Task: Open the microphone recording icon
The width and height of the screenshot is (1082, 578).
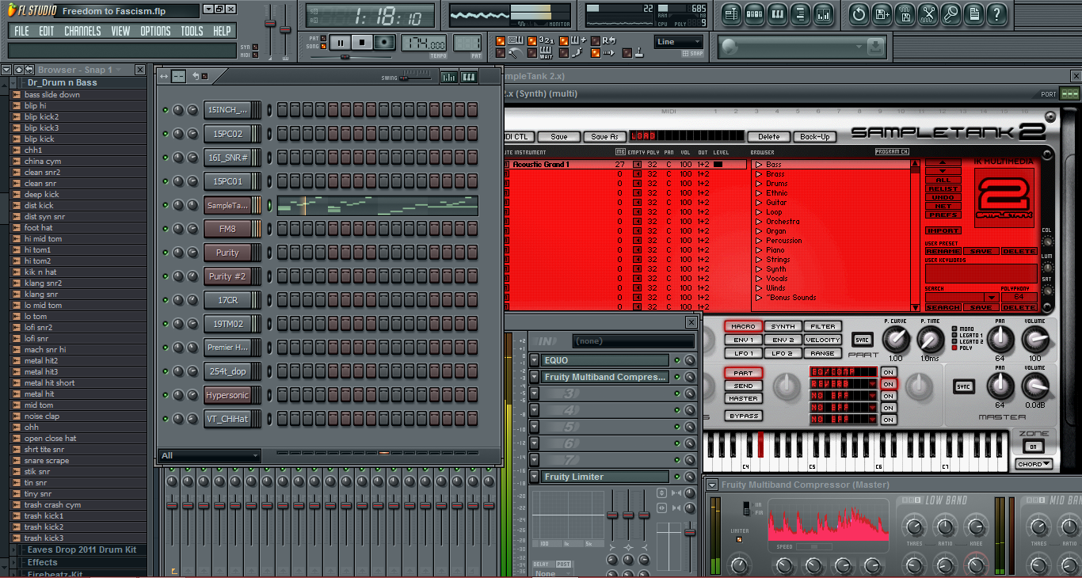Action: coord(951,14)
